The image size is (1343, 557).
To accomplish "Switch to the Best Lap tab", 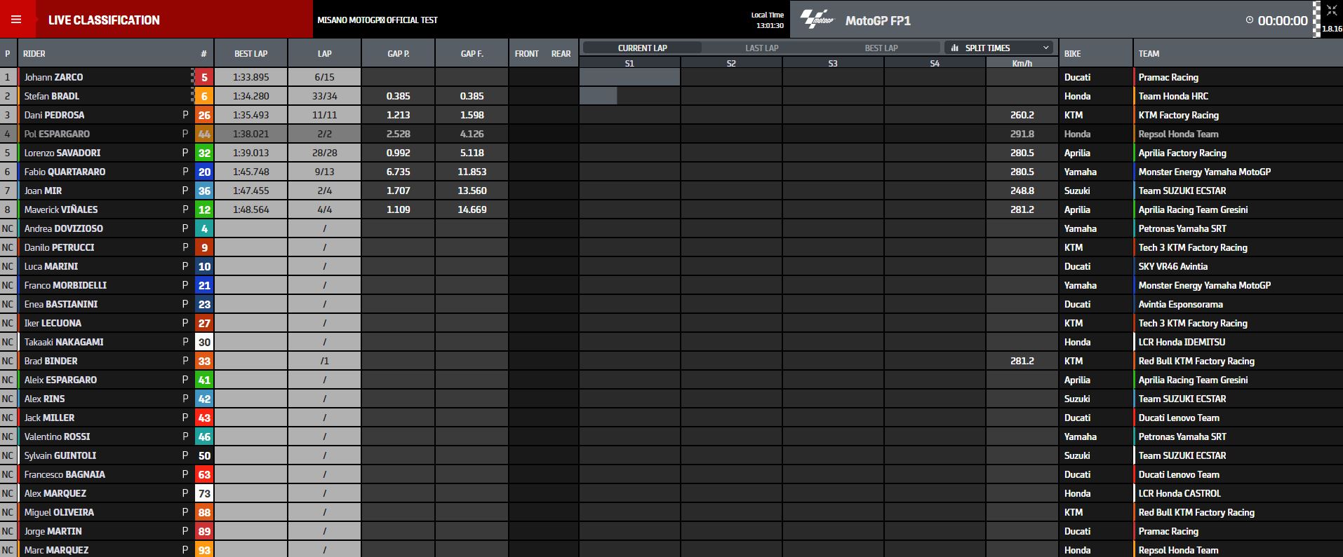I will pyautogui.click(x=881, y=48).
